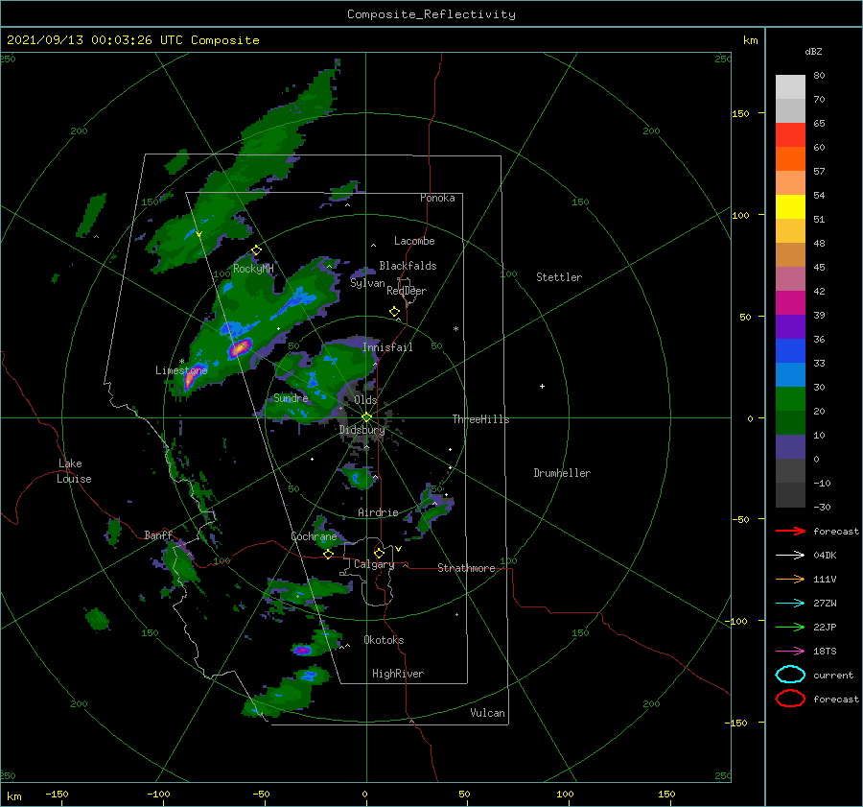Screen dimensions: 863x807
Task: Click the cyan current ellipse in legend
Action: pos(790,675)
